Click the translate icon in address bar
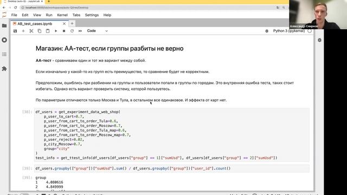The height and width of the screenshot is (195, 347). 278,8
